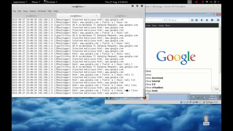Screen dimensions: 233x131
Task: Open the Tabs menu in terminal
Action: (50, 11)
